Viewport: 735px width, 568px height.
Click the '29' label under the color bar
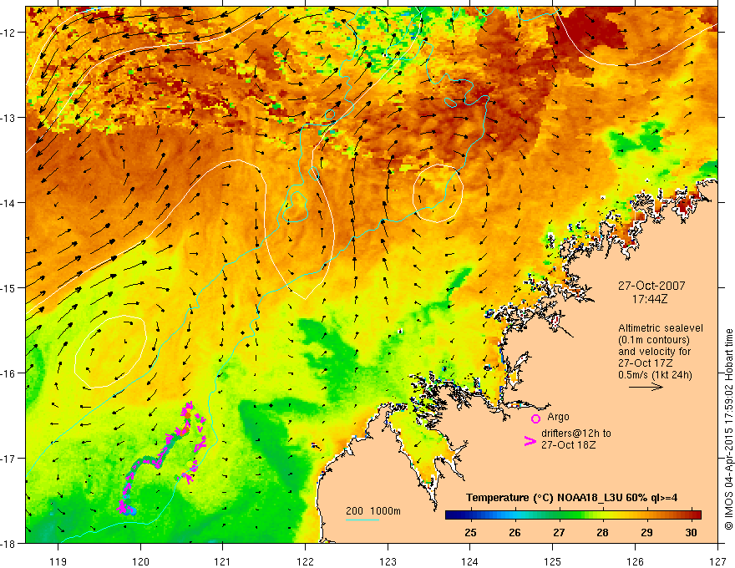[646, 532]
